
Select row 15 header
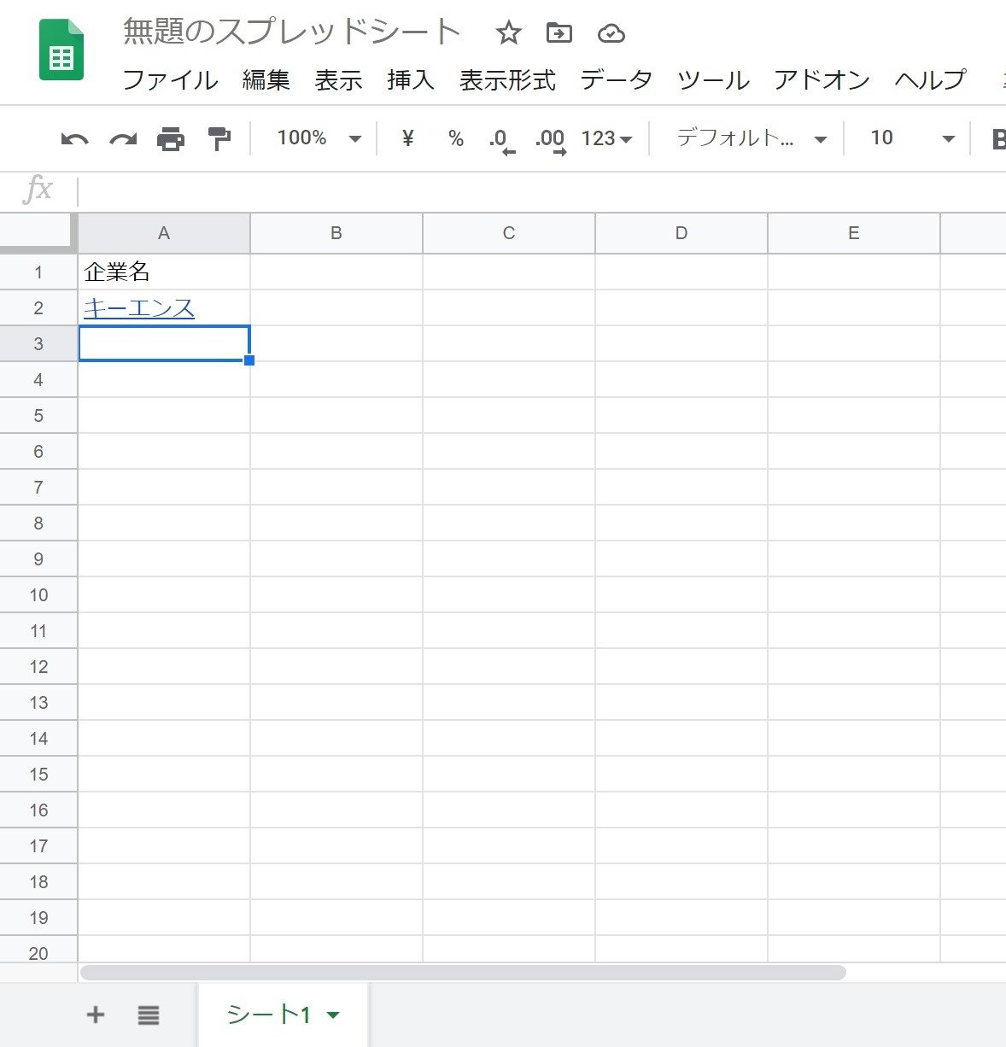point(38,775)
